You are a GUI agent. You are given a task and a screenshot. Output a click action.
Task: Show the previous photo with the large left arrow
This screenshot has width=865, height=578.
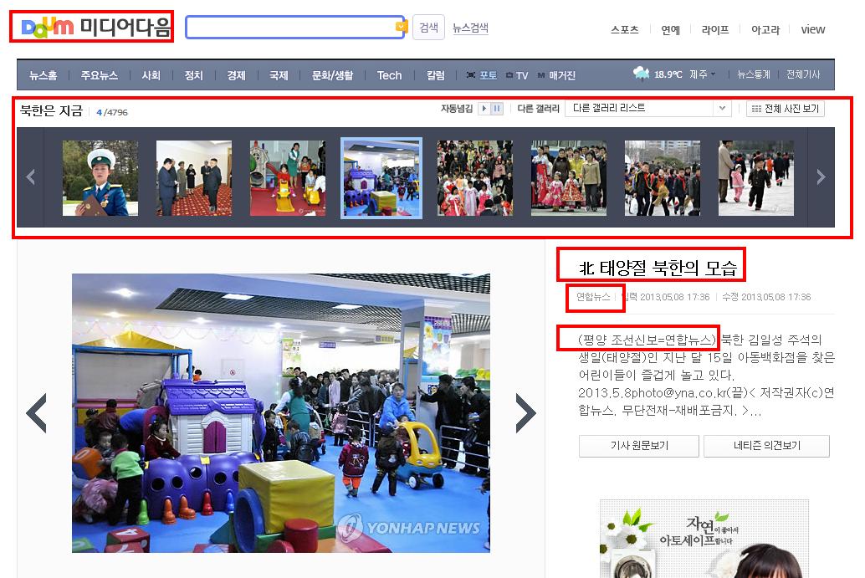37,413
